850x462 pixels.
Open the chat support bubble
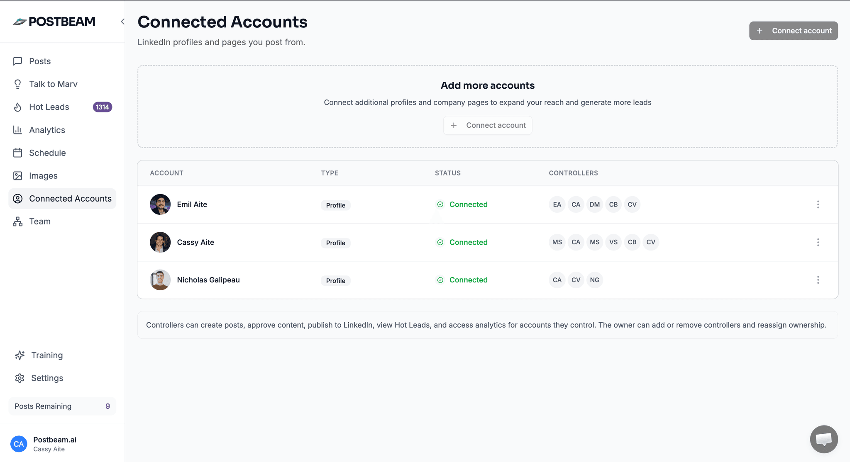tap(823, 439)
